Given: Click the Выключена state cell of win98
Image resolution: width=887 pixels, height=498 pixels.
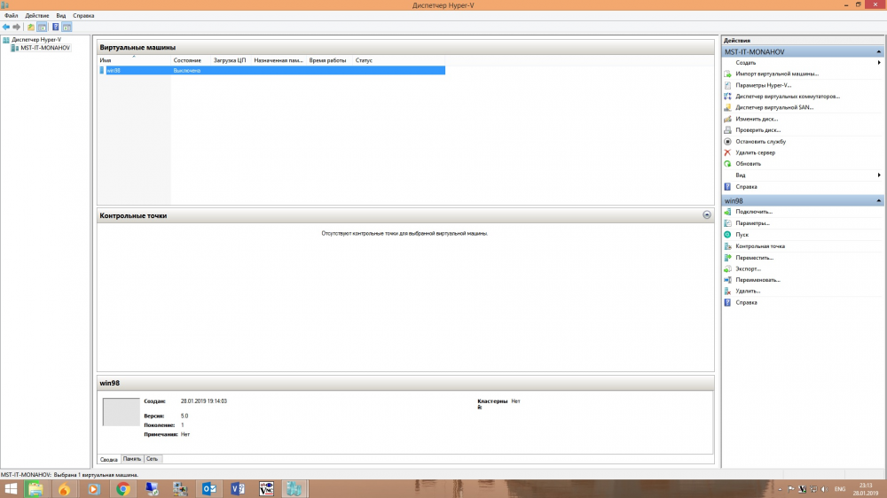Looking at the screenshot, I should click(187, 71).
